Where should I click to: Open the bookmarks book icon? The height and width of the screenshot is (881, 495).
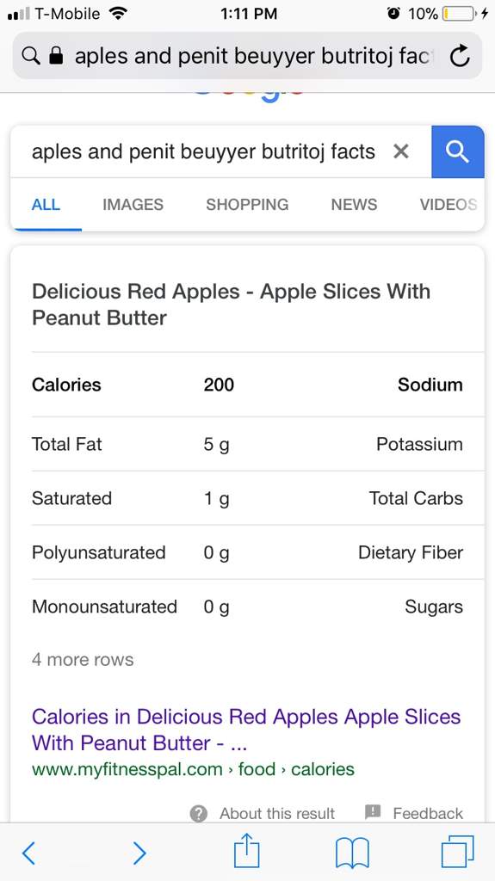(352, 853)
